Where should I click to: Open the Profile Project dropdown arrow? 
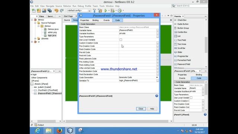coord(123,10)
